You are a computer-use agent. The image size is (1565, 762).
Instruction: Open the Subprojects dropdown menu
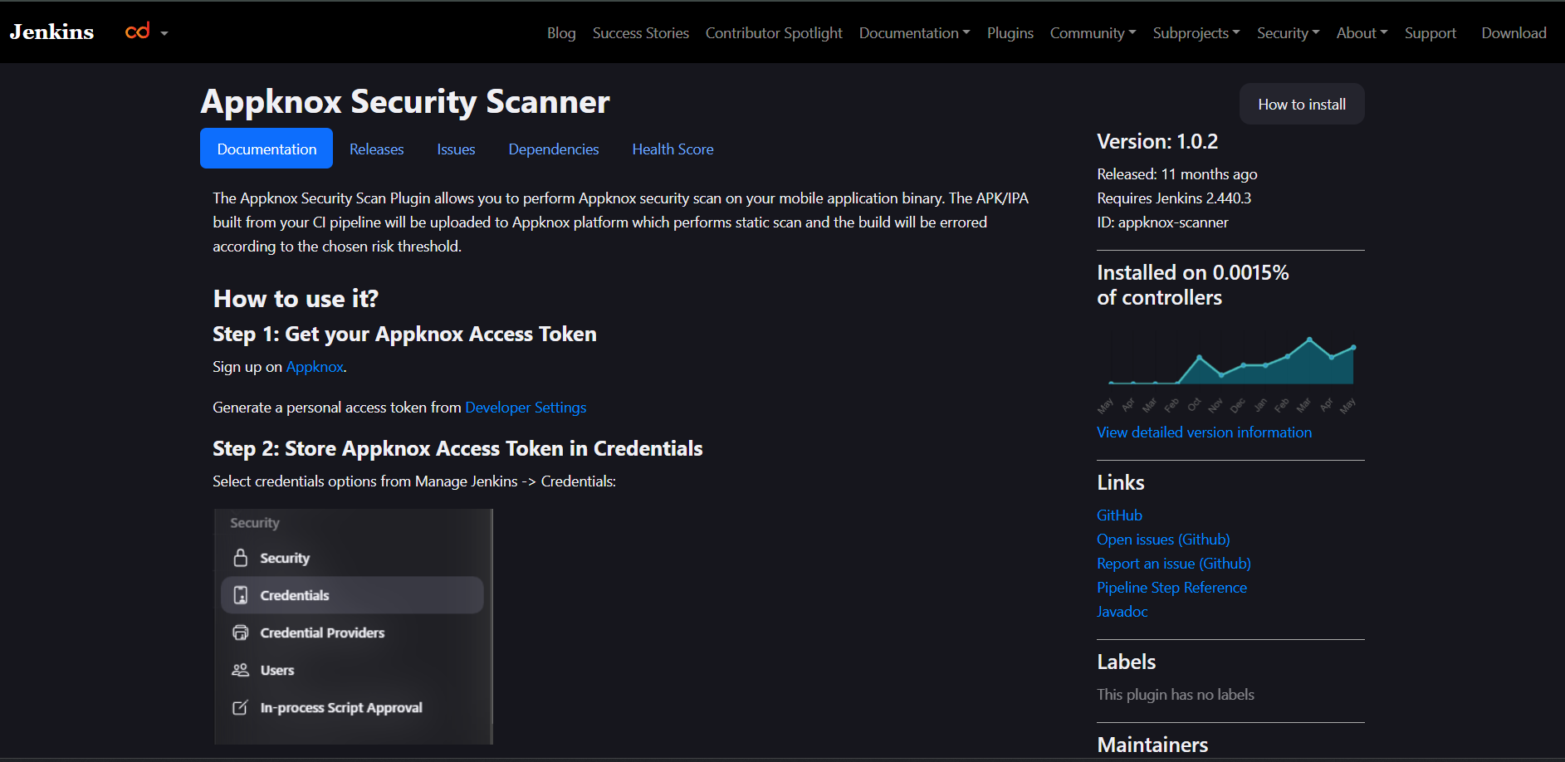pyautogui.click(x=1196, y=33)
